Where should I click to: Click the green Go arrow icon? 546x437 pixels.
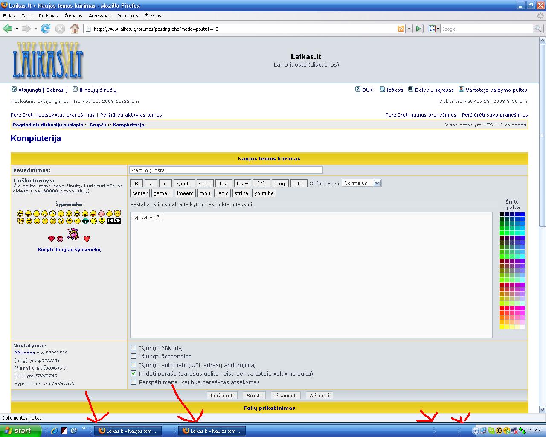pos(418,29)
